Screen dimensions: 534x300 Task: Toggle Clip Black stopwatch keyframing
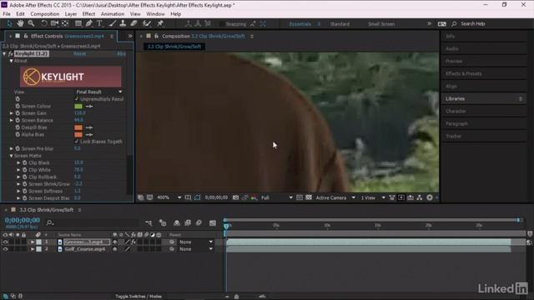pos(25,163)
